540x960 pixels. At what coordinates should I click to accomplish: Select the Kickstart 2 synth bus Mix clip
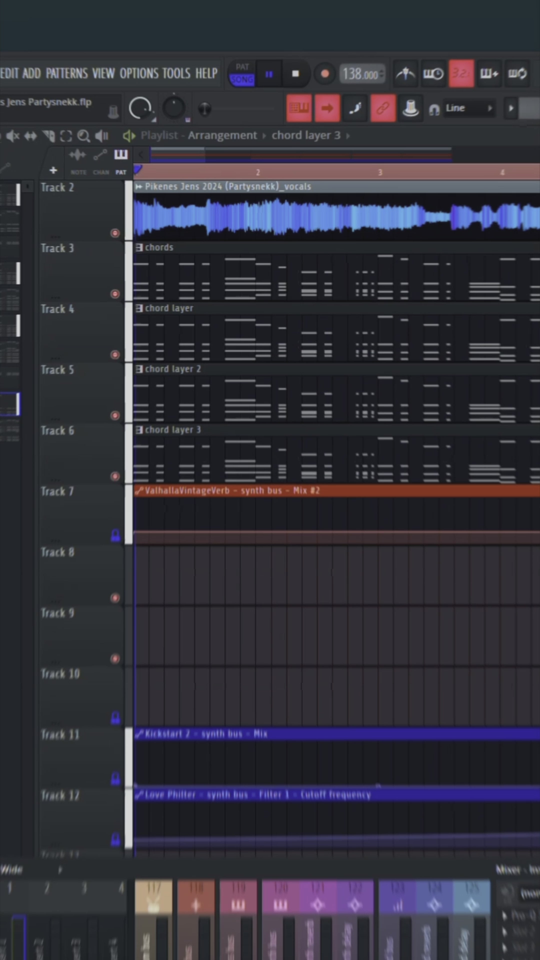point(337,734)
